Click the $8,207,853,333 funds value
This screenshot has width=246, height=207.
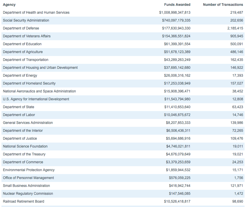(178, 123)
